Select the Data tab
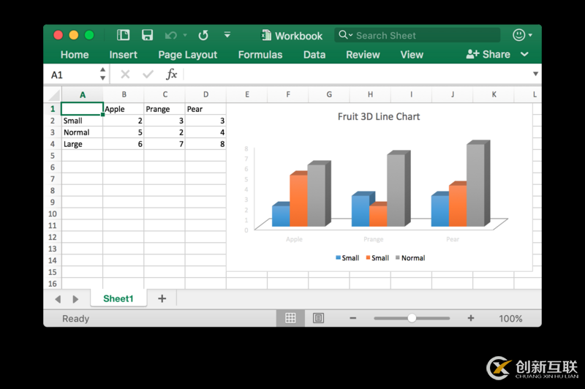Viewport: 585px width, 389px height. click(314, 55)
